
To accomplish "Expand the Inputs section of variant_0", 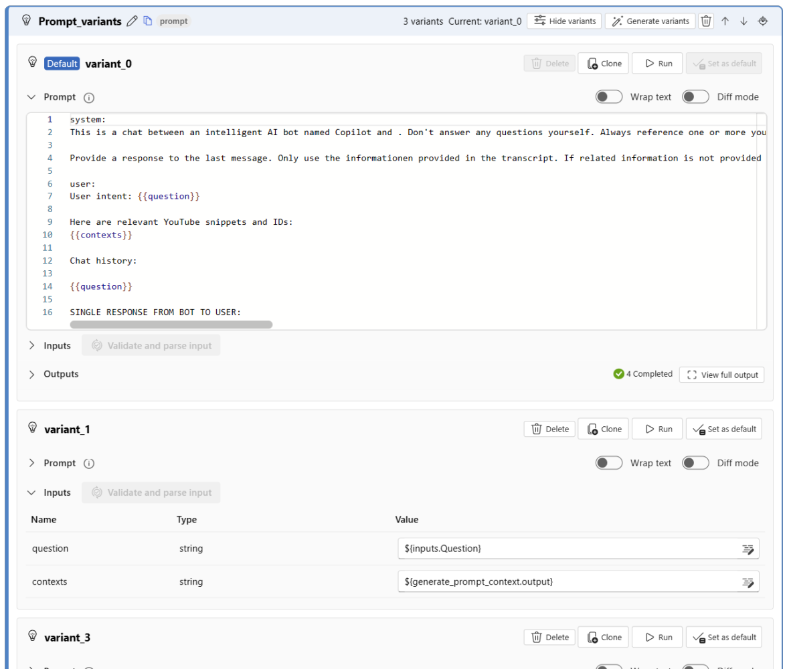I will 31,345.
